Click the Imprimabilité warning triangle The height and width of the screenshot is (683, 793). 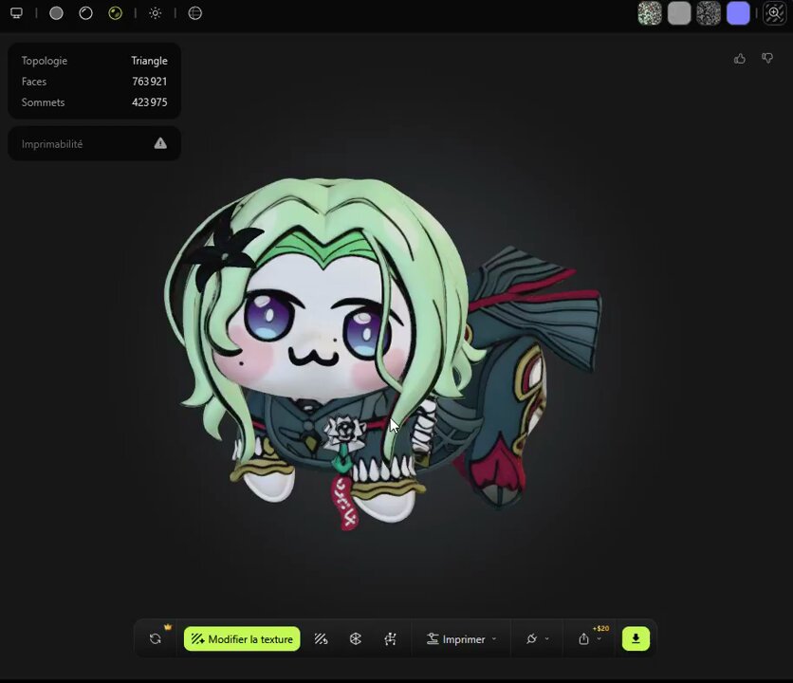point(160,143)
